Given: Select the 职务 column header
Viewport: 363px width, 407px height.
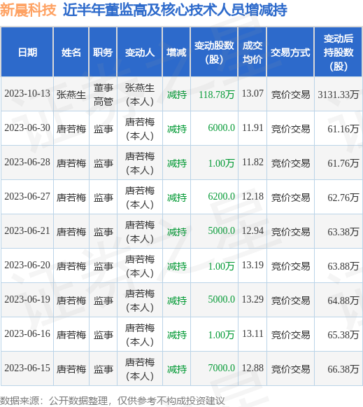Looking at the screenshot, I should [x=103, y=53].
